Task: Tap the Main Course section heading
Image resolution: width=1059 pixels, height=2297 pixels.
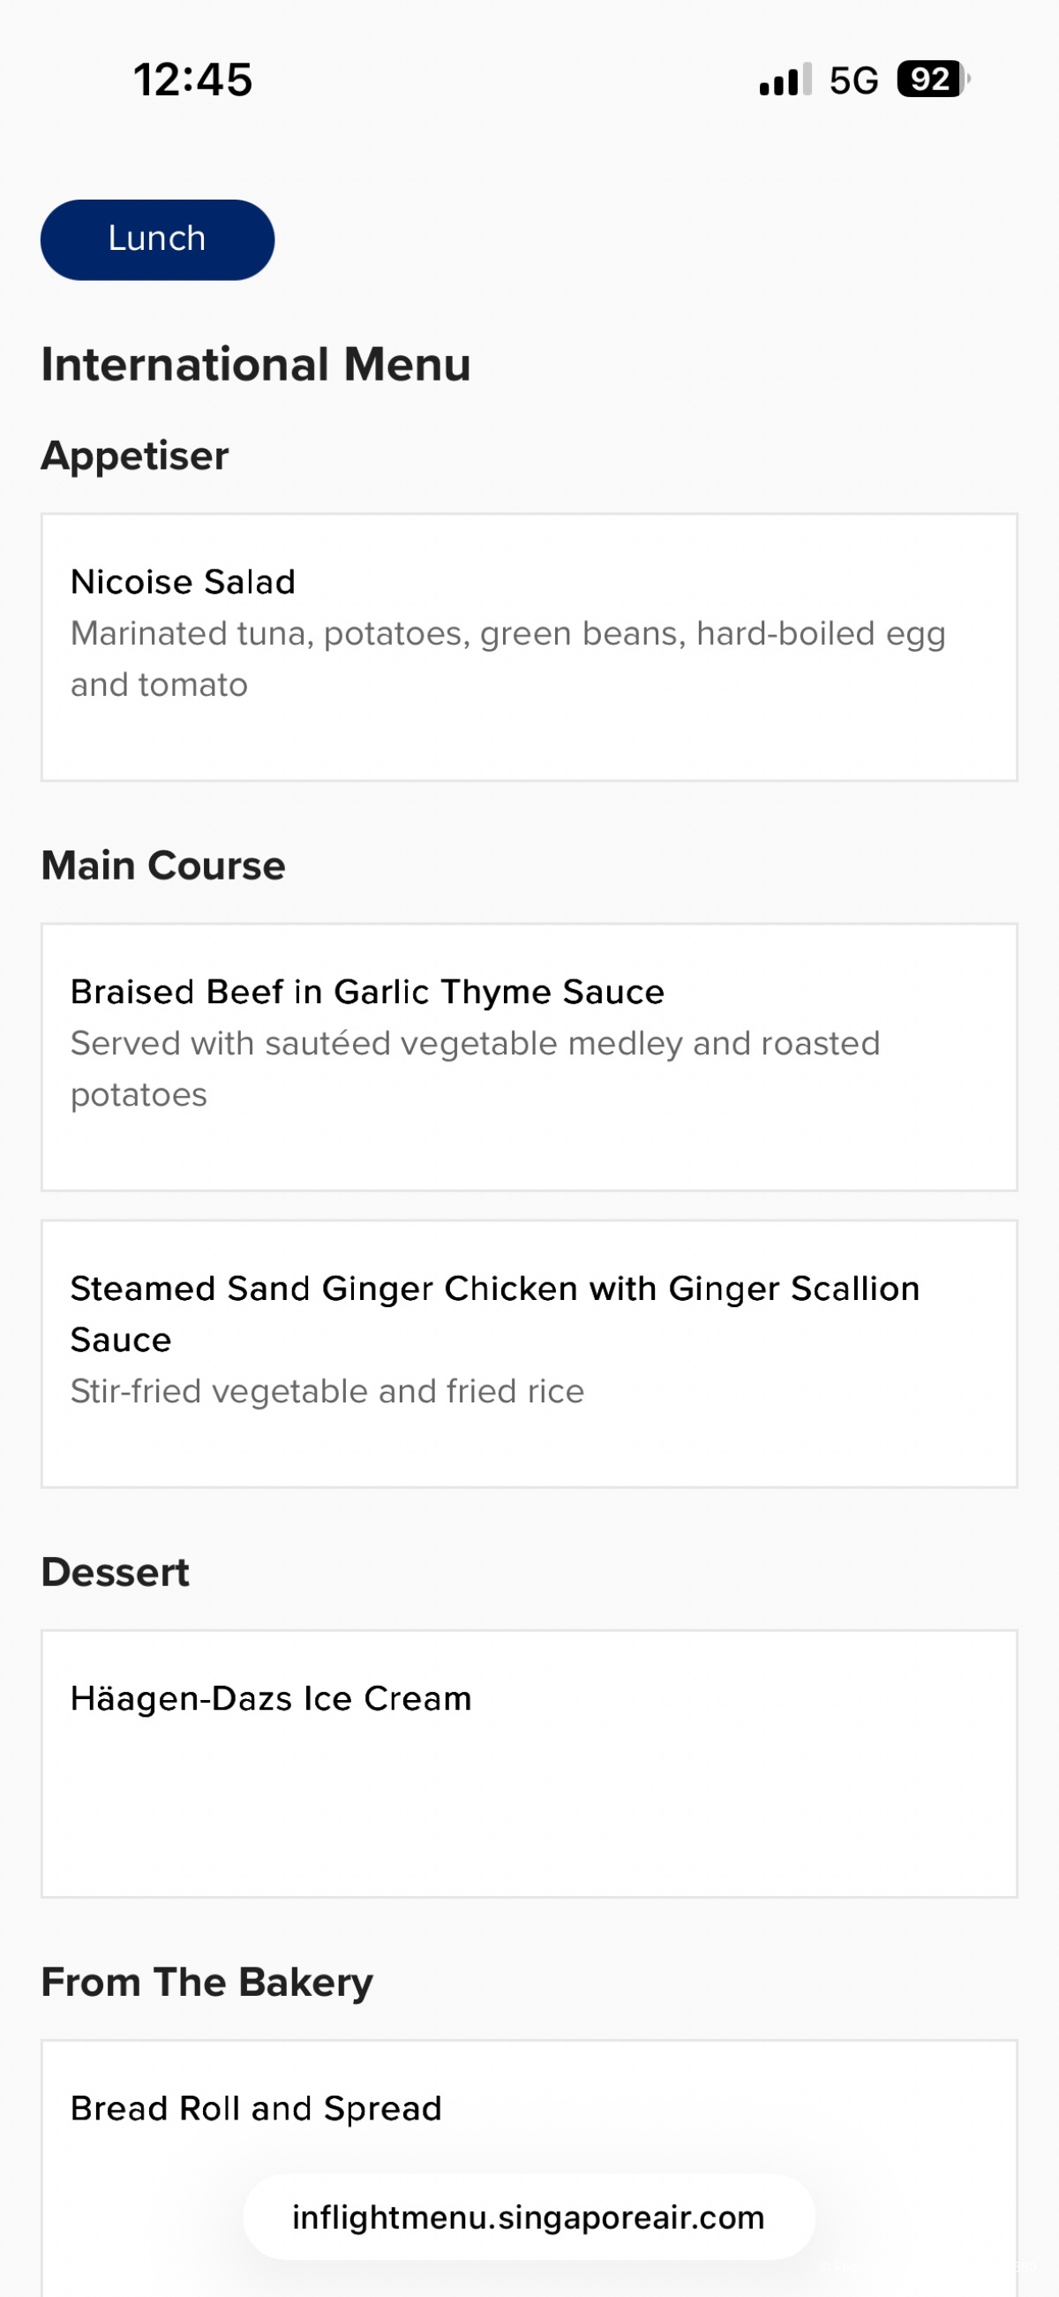Action: click(x=163, y=865)
